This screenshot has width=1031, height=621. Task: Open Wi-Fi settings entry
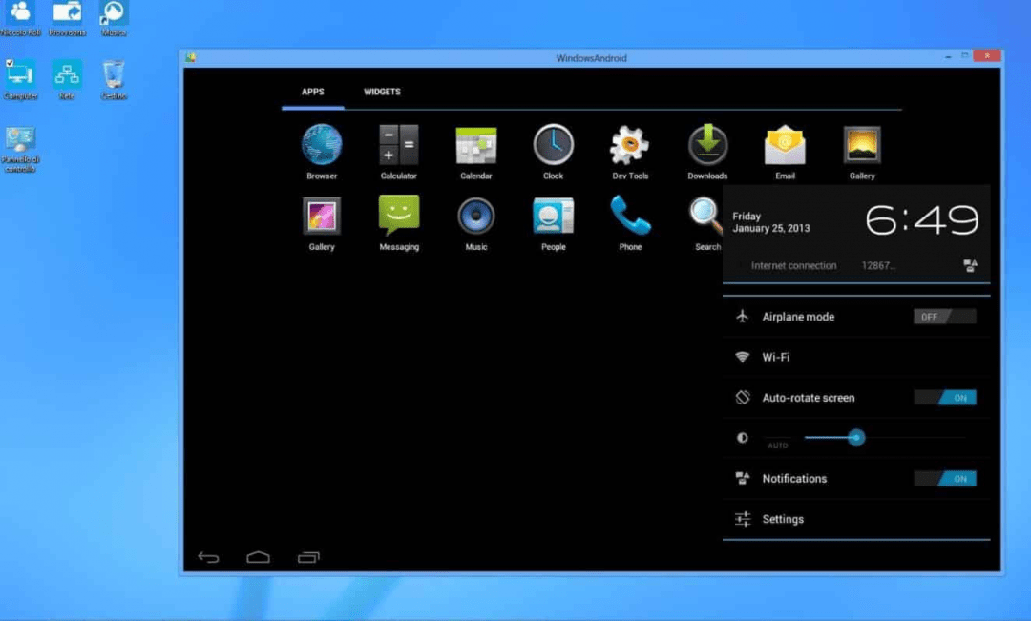[775, 358]
